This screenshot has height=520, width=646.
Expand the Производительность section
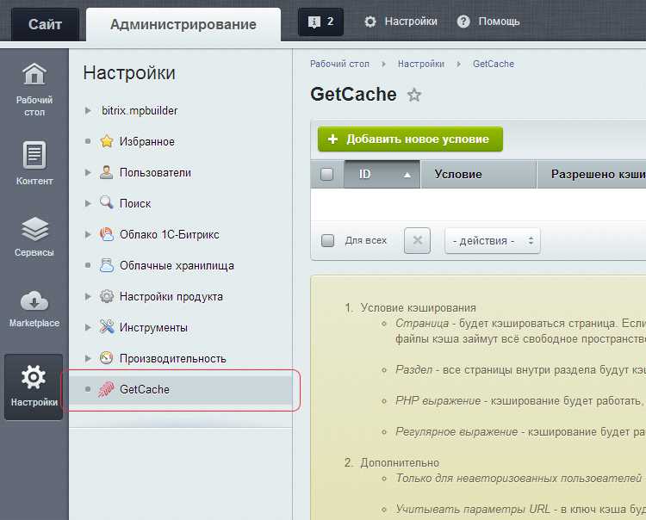[x=88, y=359]
